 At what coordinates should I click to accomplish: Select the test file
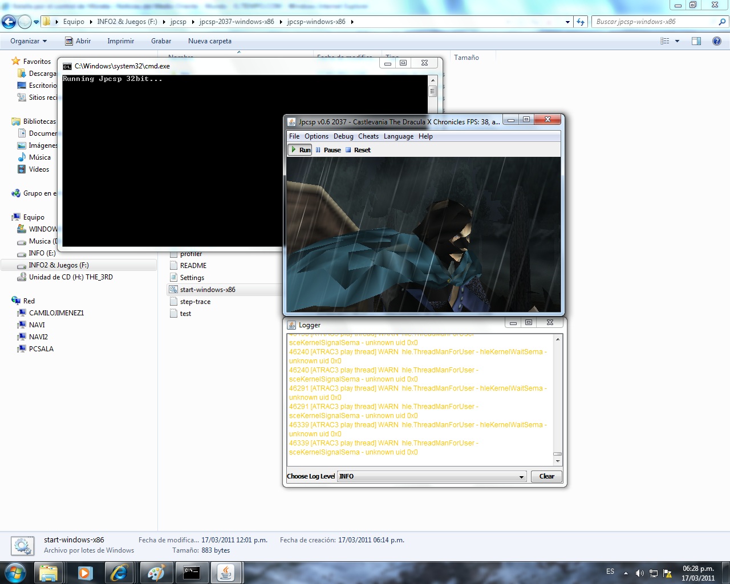click(185, 314)
